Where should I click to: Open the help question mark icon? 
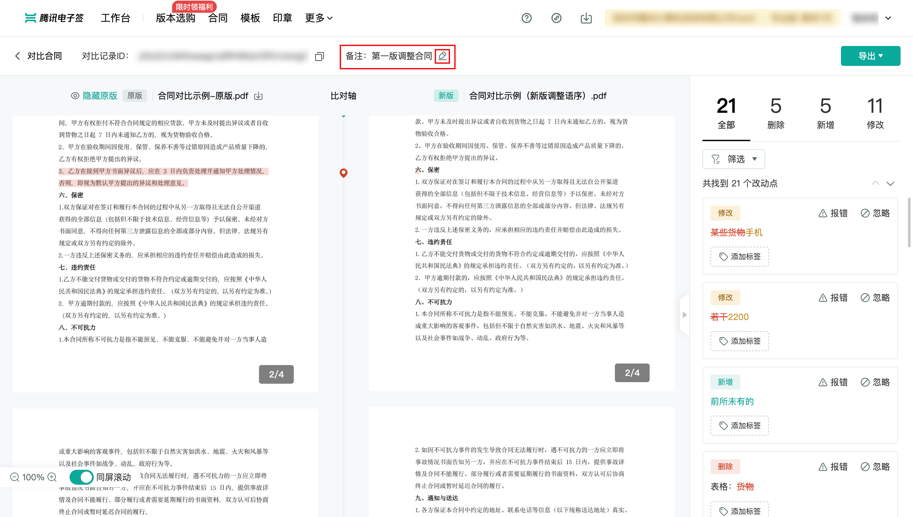click(x=526, y=18)
